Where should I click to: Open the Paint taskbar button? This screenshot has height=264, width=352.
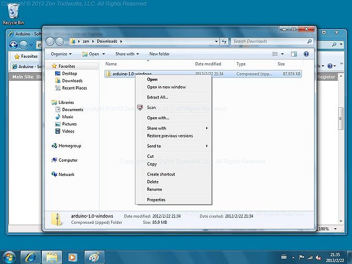(x=94, y=257)
